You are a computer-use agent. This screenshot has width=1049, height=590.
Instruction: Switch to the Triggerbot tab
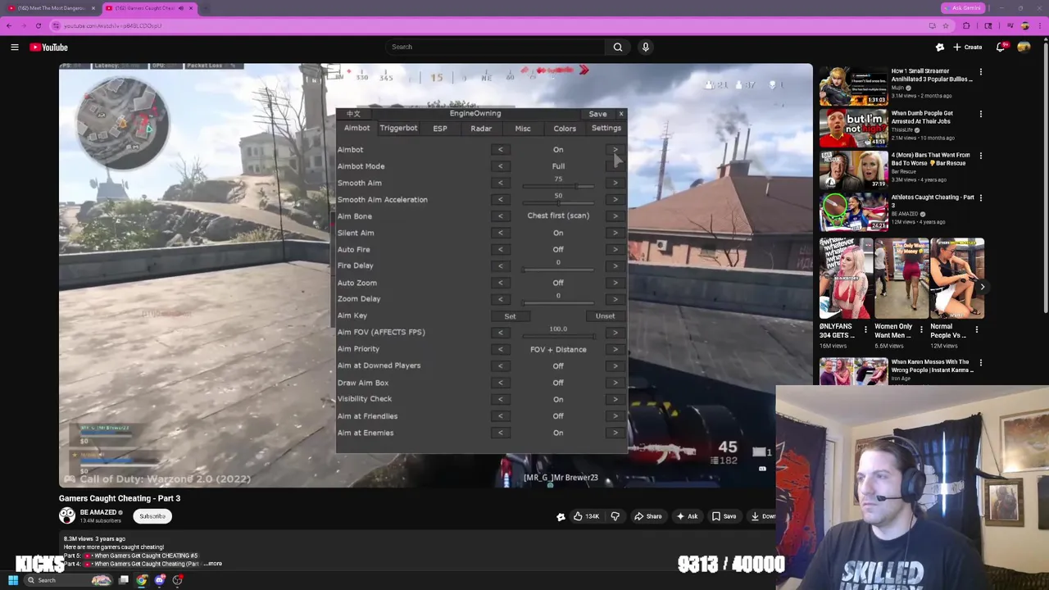pyautogui.click(x=398, y=128)
